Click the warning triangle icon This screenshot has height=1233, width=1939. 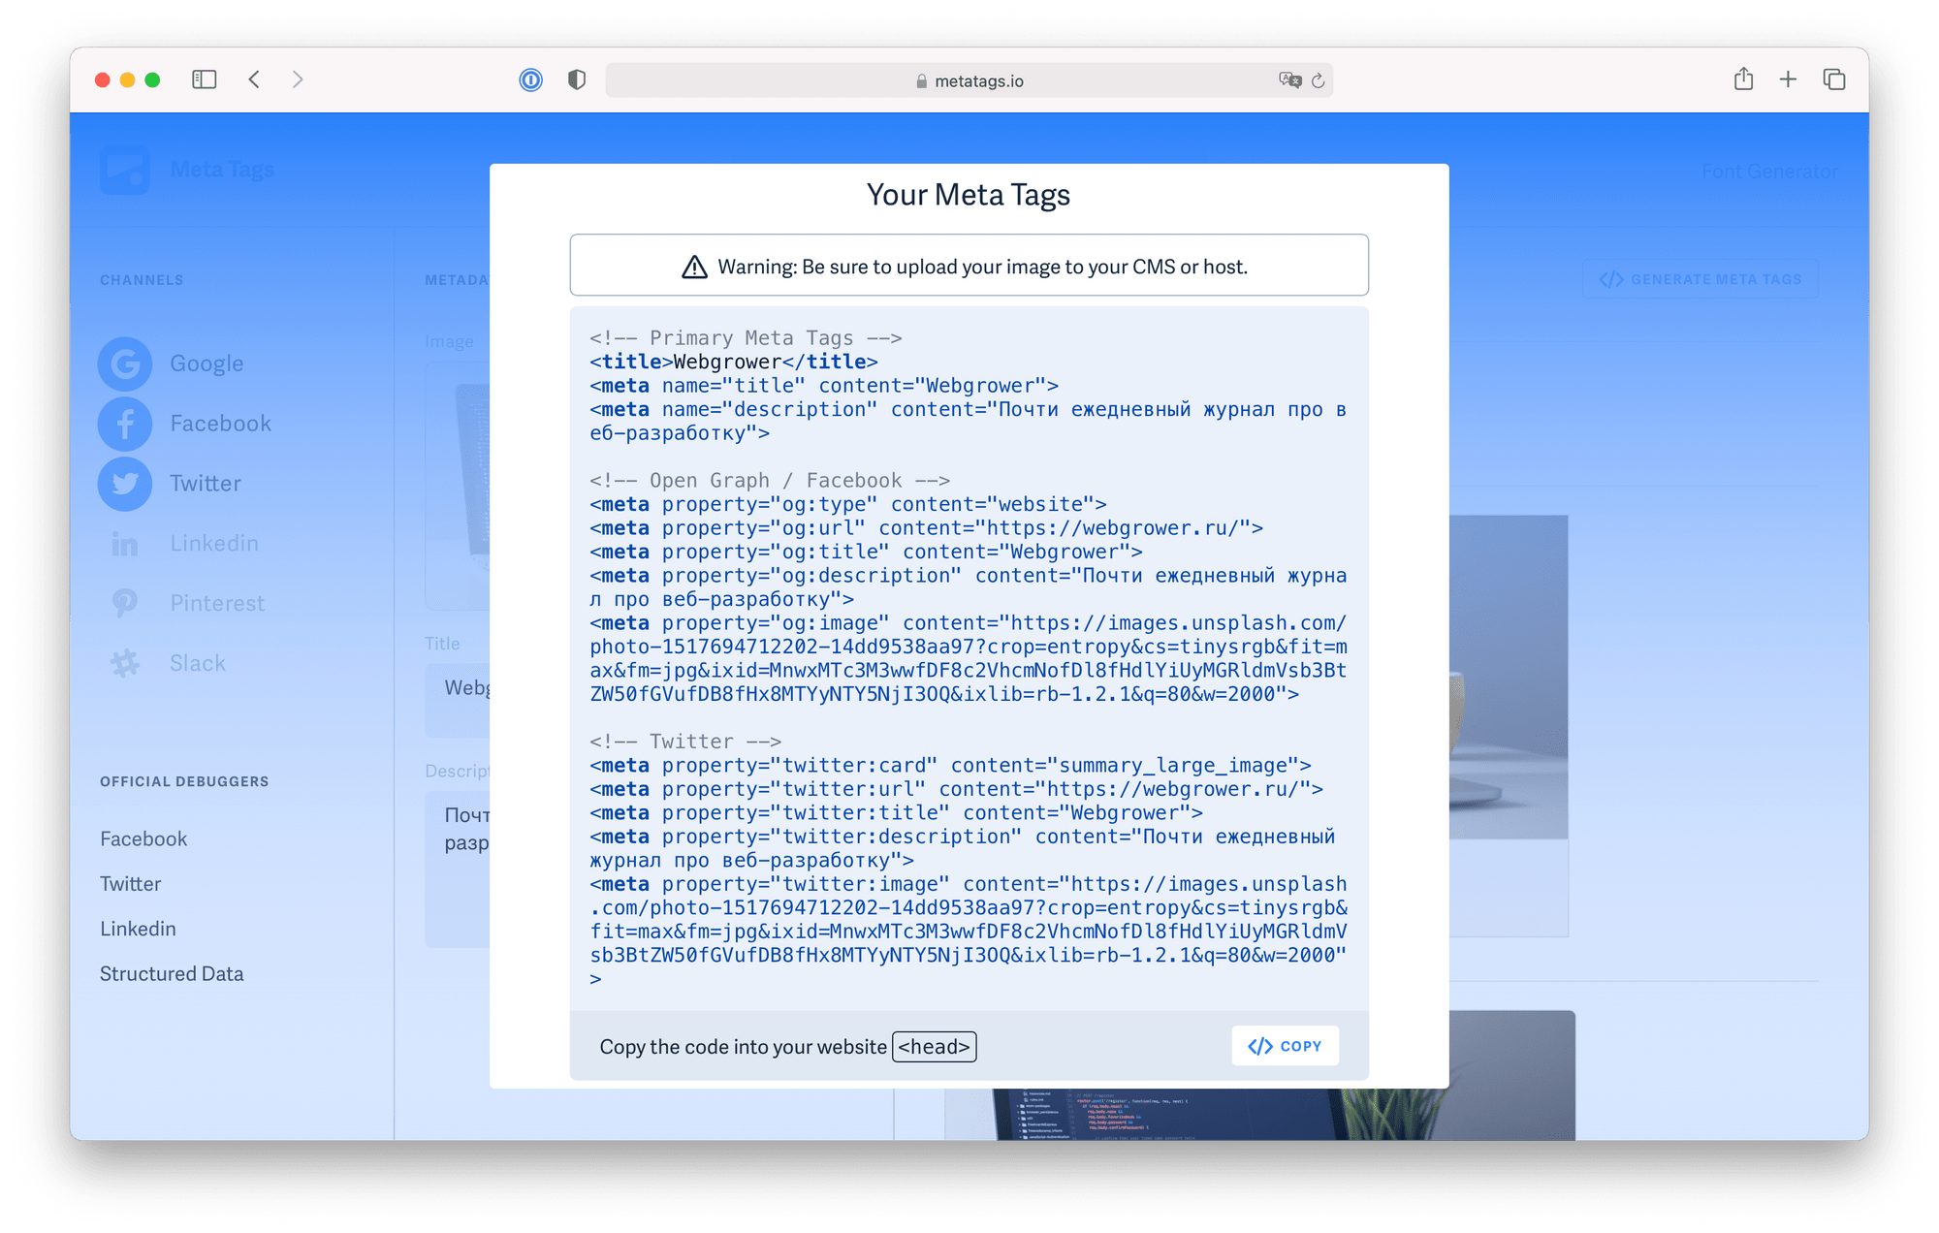tap(694, 267)
